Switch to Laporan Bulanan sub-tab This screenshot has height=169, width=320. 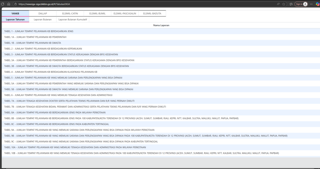(42, 20)
